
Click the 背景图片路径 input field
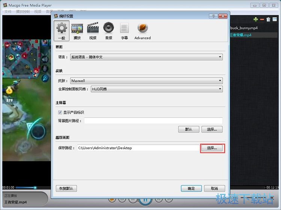(x=153, y=121)
